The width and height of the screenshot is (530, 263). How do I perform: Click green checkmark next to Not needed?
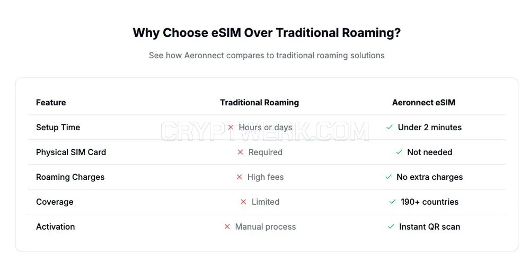click(x=399, y=152)
